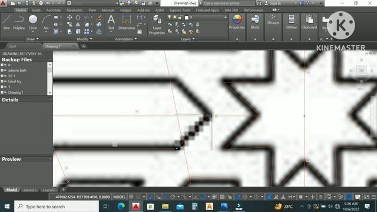Click the Copy tool icon
377x212 pixels.
(70, 24)
